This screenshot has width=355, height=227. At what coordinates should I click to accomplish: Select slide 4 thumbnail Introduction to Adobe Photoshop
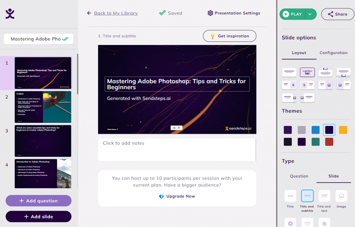pos(43,174)
